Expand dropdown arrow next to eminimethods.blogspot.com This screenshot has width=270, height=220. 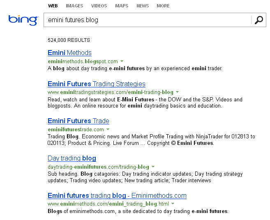click(x=122, y=61)
